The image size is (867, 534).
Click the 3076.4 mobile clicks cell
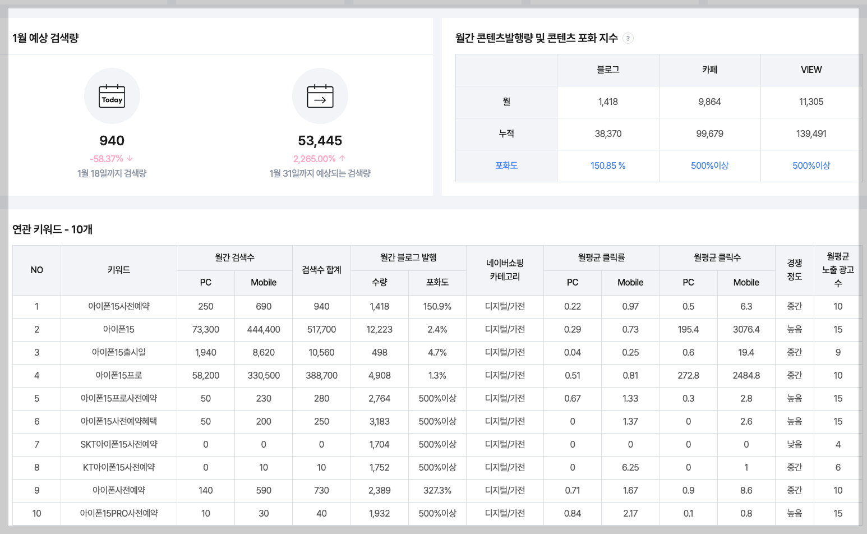[x=746, y=329]
